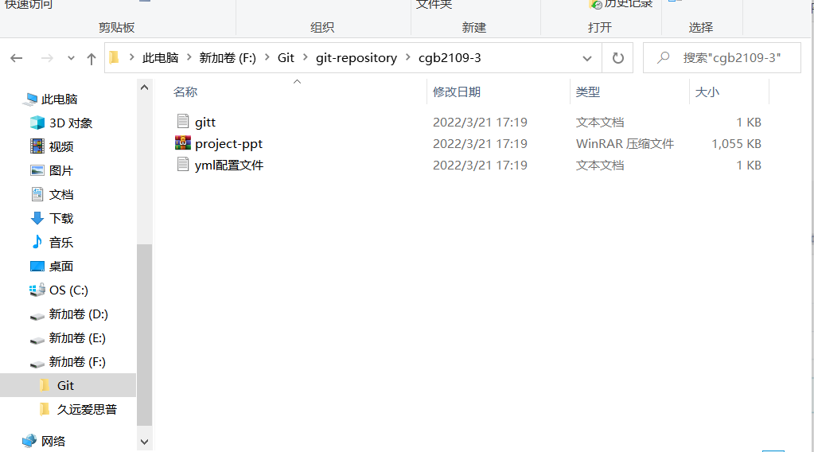Image resolution: width=814 pixels, height=452 pixels.
Task: Click the Up one level arrow
Action: pos(92,59)
